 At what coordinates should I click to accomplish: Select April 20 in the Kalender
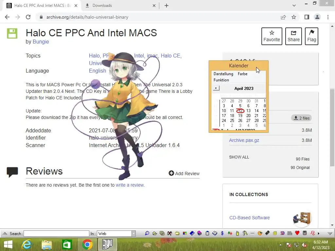[248, 115]
